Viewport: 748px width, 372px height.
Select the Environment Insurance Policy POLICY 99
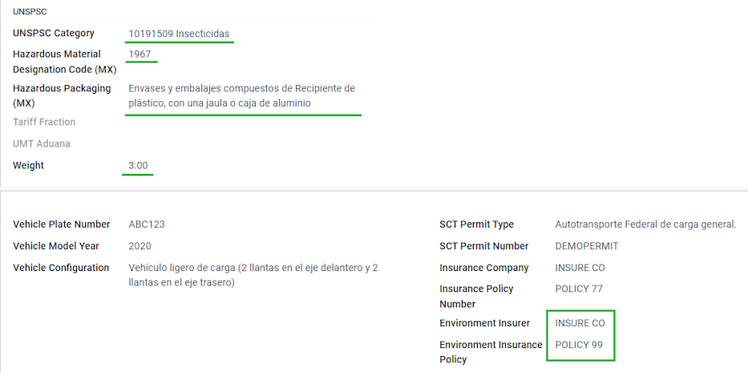click(x=579, y=345)
